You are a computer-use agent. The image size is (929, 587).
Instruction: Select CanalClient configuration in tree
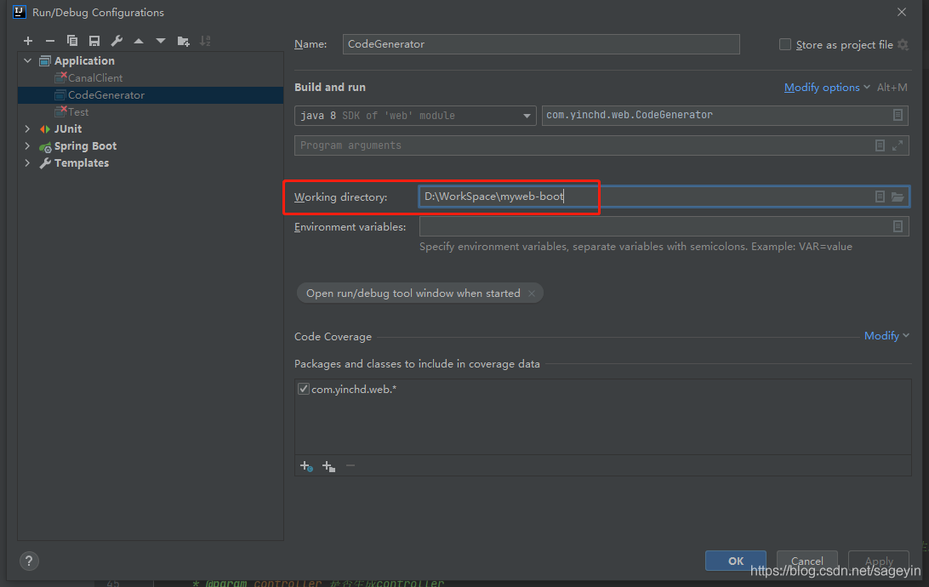click(x=94, y=78)
